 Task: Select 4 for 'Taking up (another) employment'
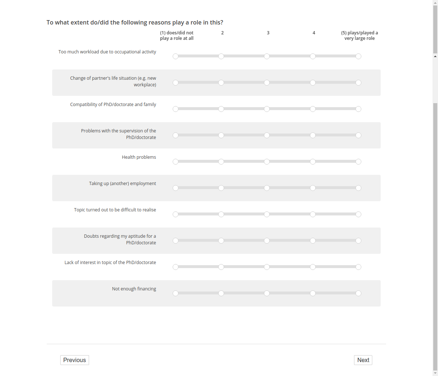coord(313,188)
